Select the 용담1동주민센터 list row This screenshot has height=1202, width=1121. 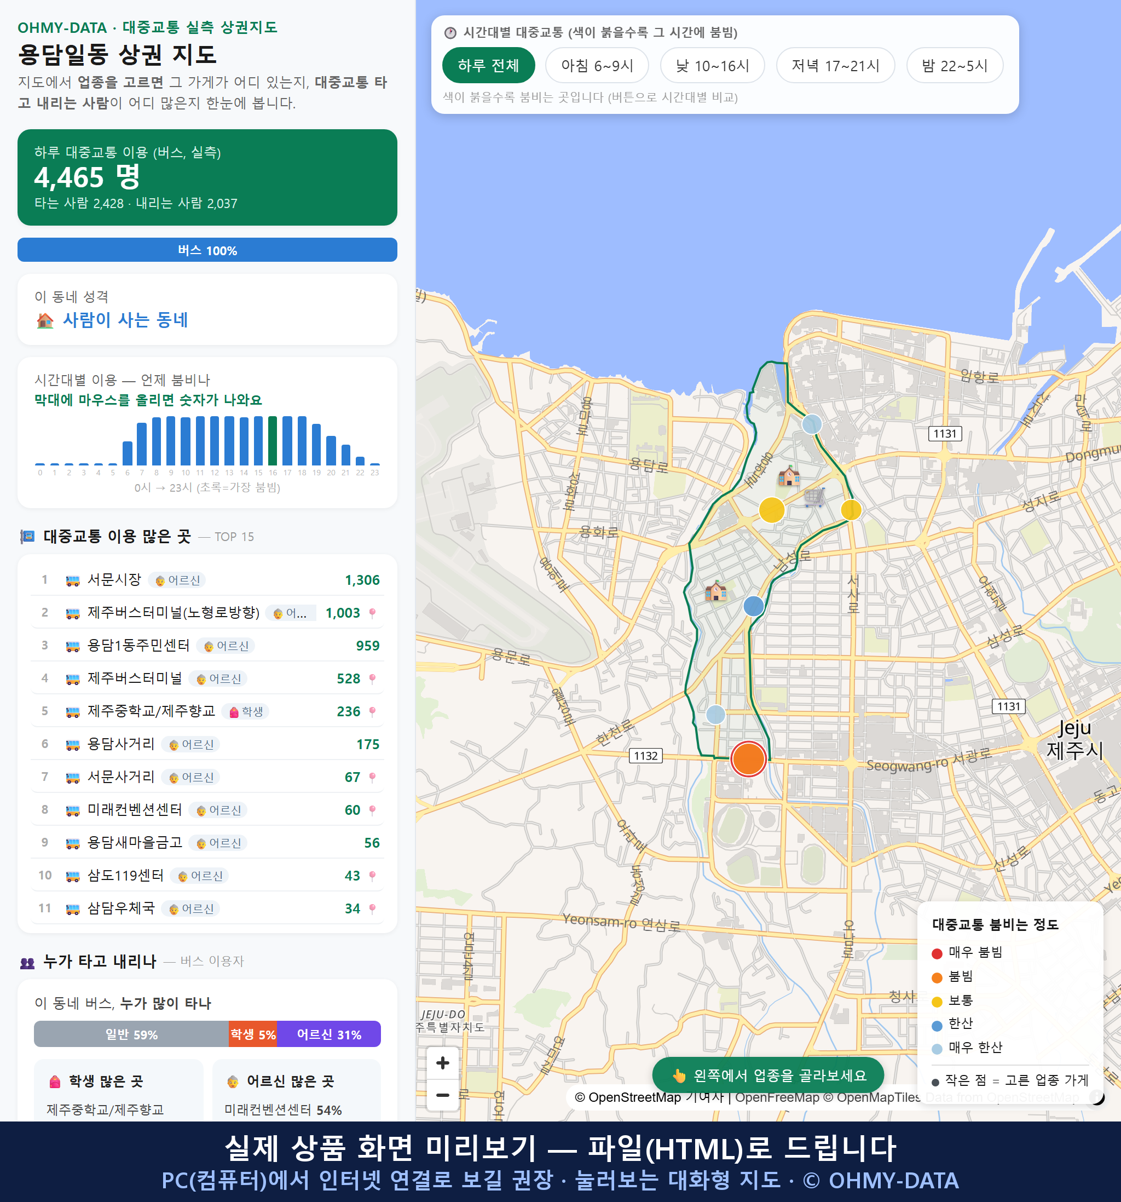[207, 646]
